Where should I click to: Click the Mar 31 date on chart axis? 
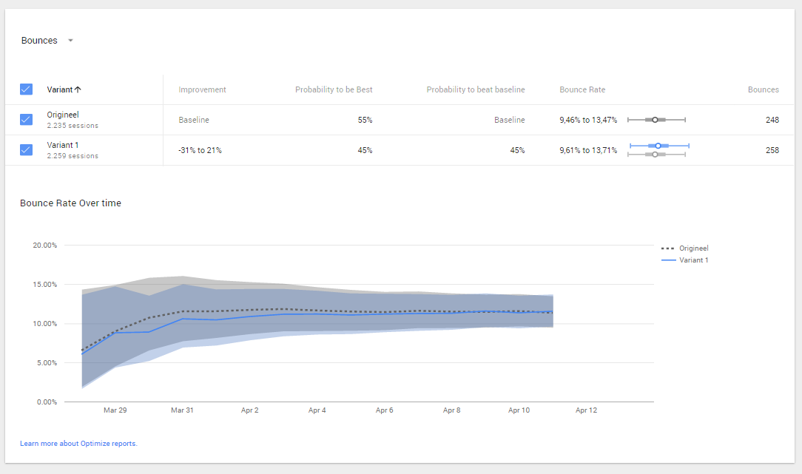pos(182,410)
